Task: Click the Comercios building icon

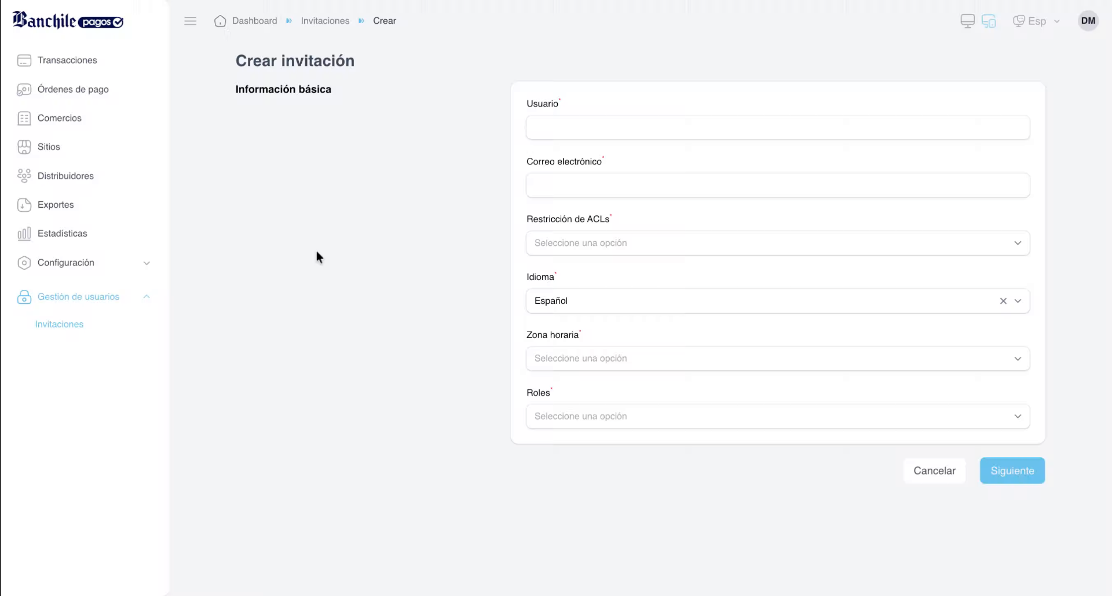Action: click(24, 118)
